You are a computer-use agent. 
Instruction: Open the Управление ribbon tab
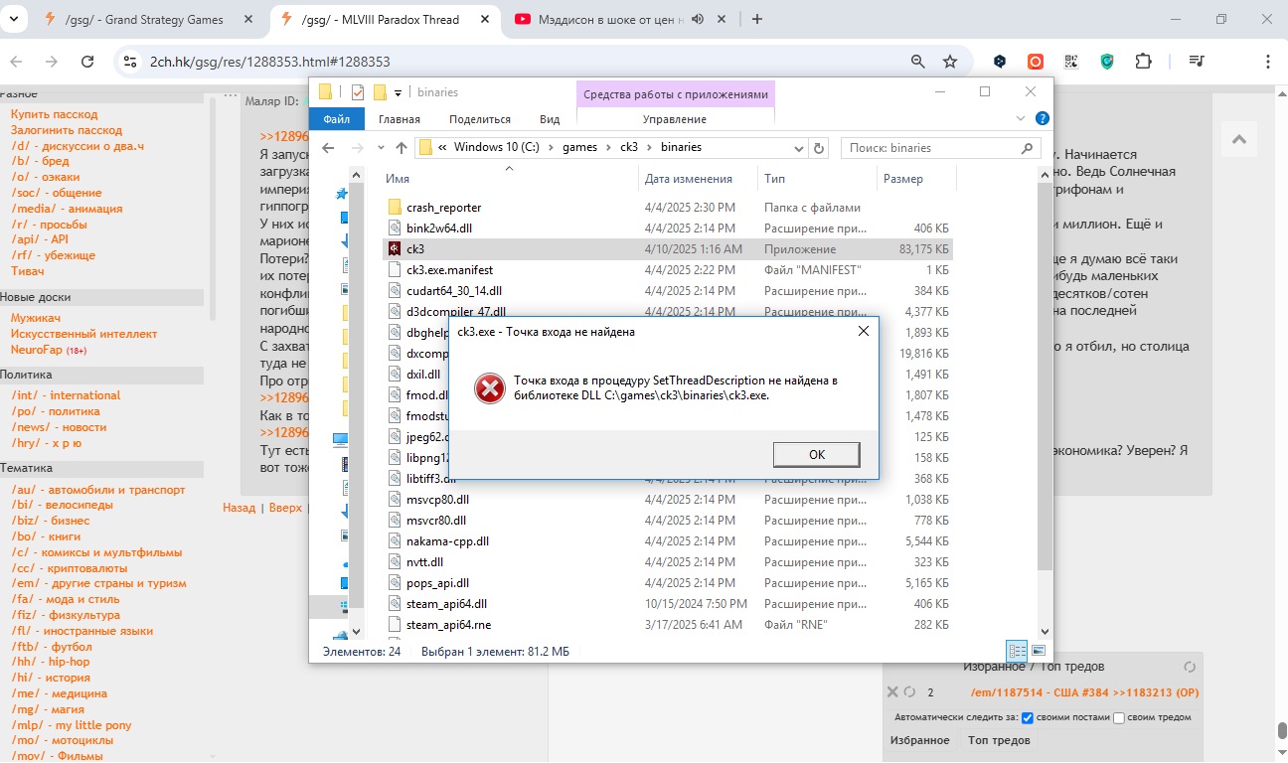675,119
